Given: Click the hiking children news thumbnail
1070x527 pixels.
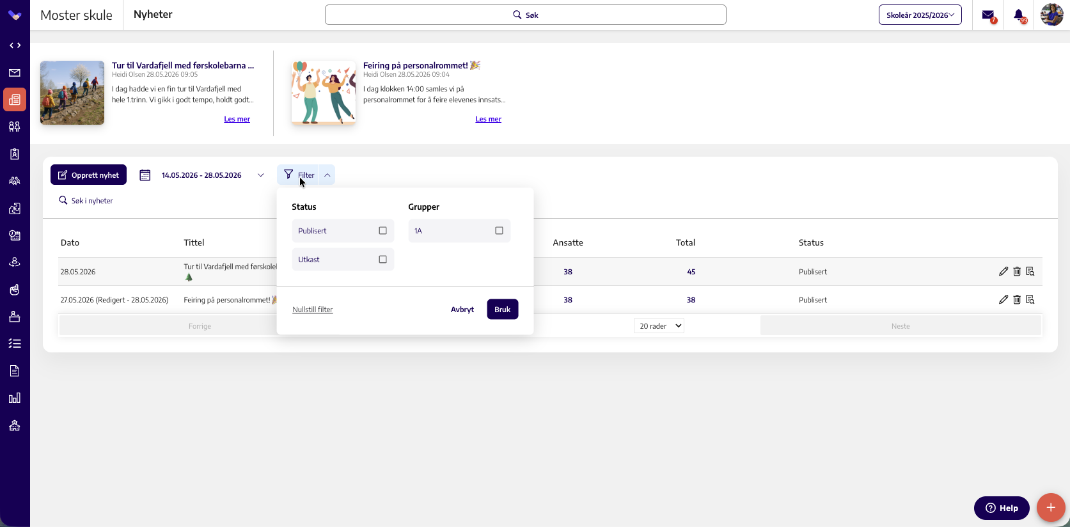Looking at the screenshot, I should tap(72, 93).
